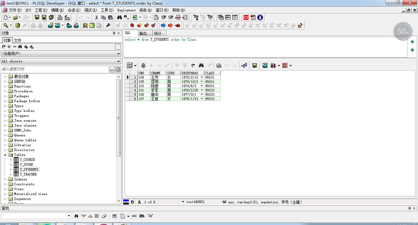Click the 输入搜索文档 search input field
Screen dimensions: 418x225
(55, 69)
